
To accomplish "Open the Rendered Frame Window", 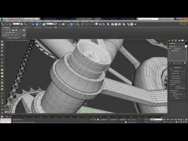I will (132, 24).
